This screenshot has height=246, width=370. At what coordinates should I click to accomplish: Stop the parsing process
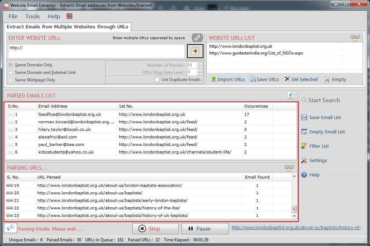click(155, 228)
